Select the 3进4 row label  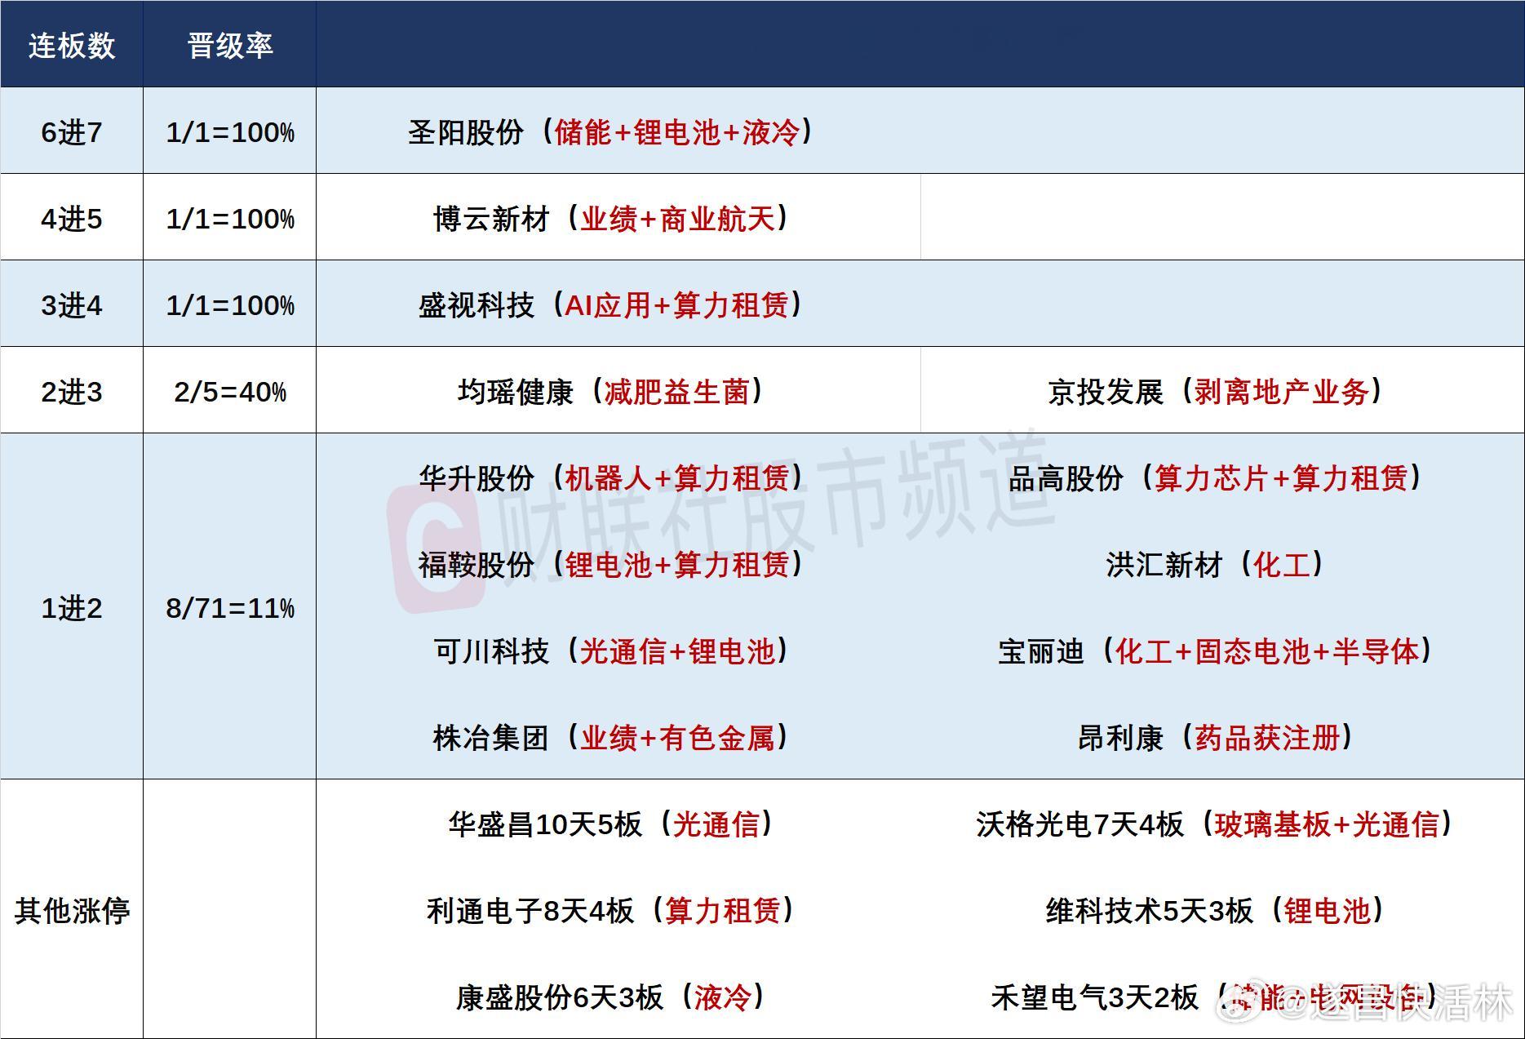[x=72, y=305]
